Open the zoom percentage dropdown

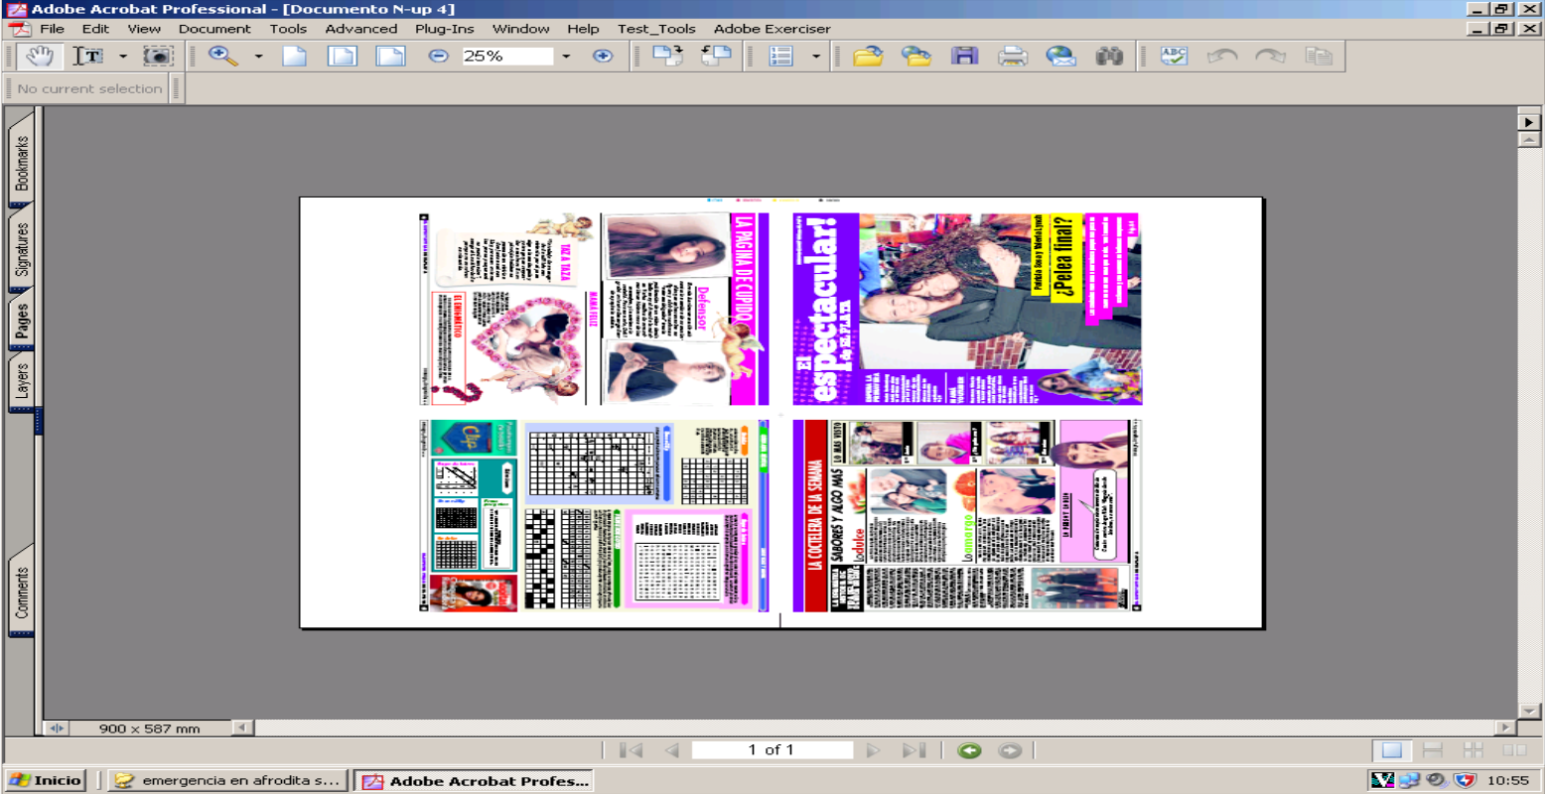[x=566, y=57]
